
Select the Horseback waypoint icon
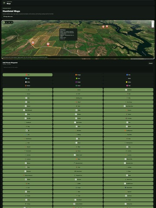coord(27,151)
